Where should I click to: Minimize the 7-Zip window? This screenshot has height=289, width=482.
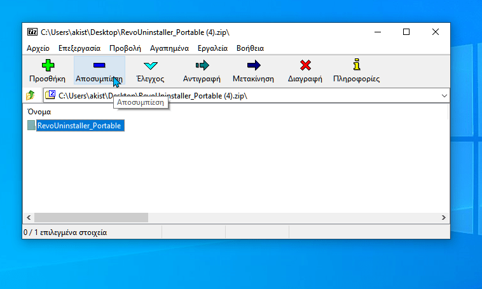(378, 32)
